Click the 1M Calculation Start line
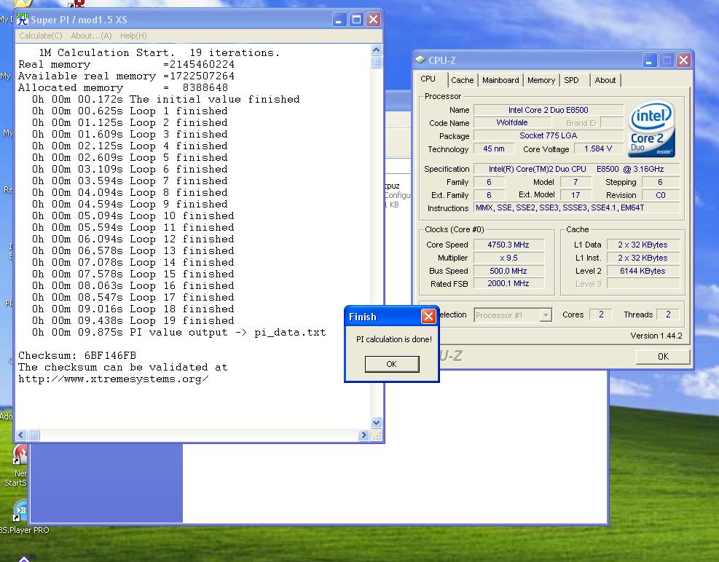The width and height of the screenshot is (719, 562). [159, 52]
